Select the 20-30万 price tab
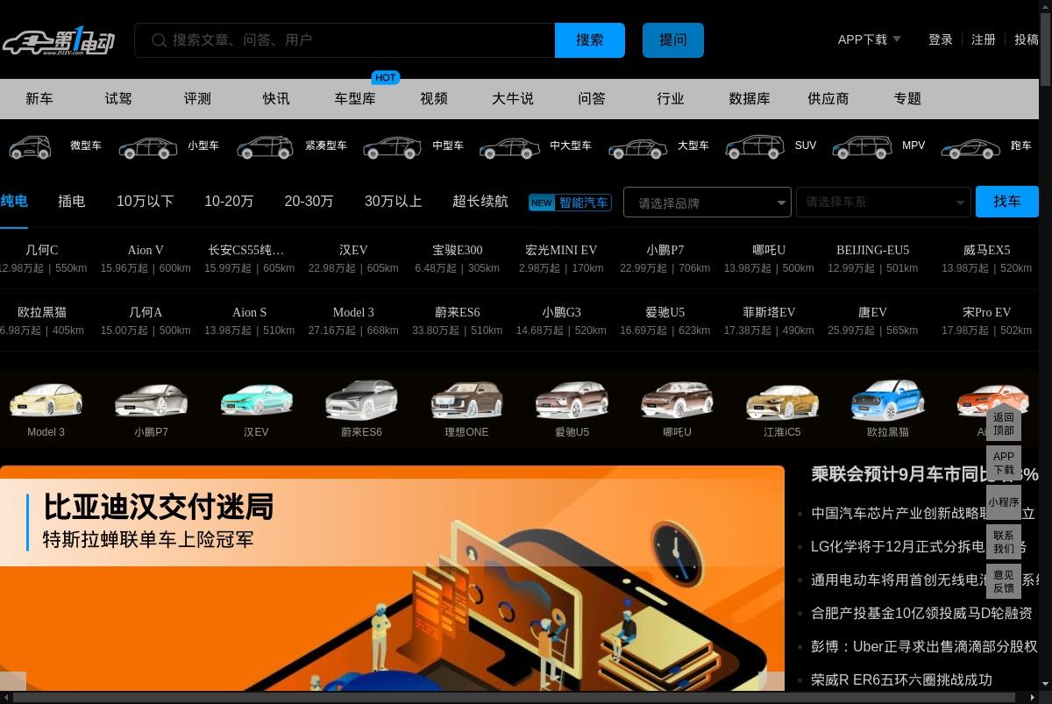 click(309, 202)
